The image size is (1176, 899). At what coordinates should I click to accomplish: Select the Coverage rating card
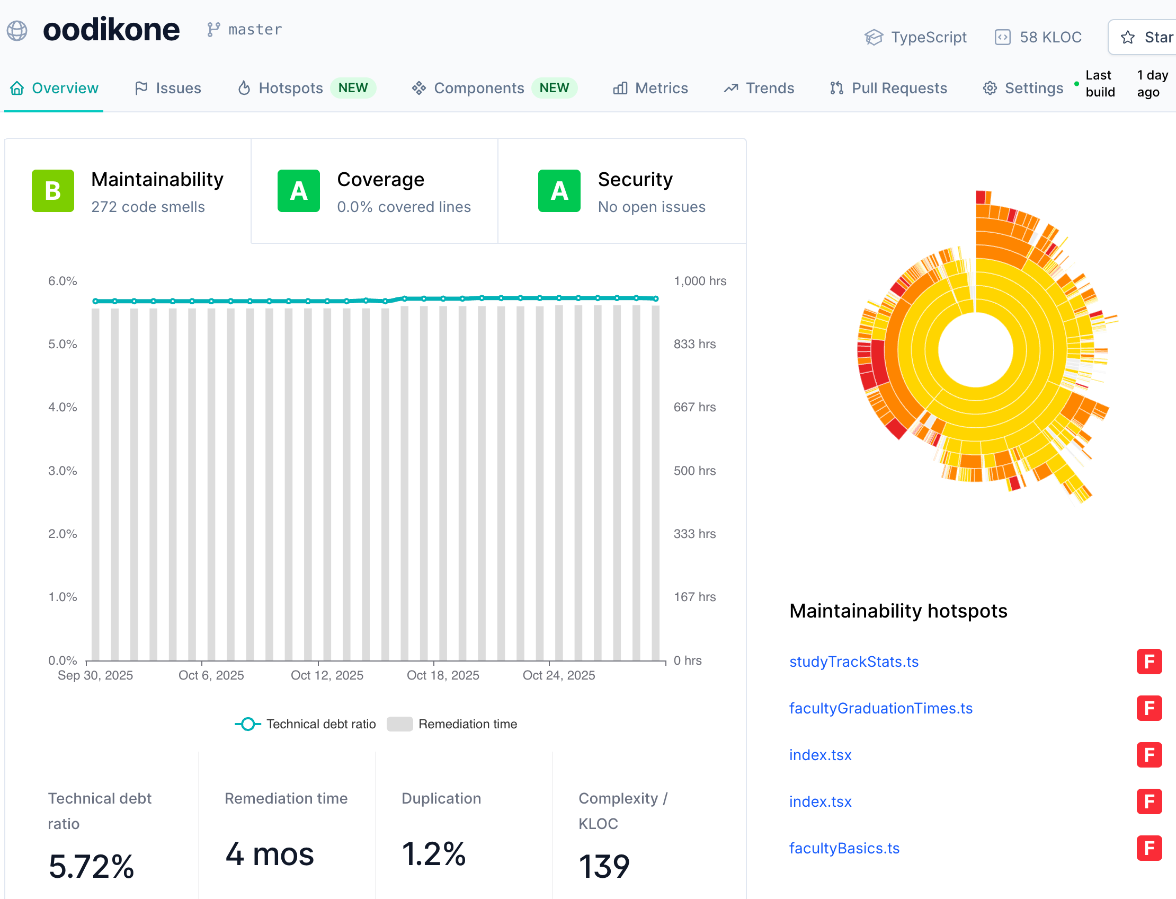(374, 191)
